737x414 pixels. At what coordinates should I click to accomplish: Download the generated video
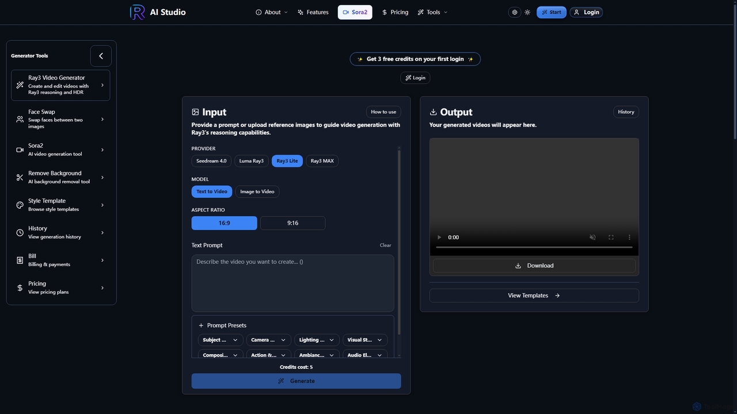[534, 266]
